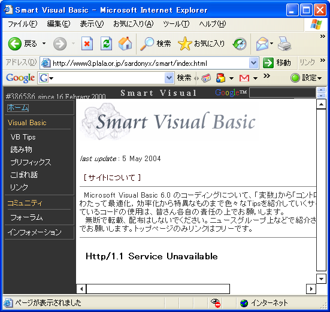Open 読み物 sidebar link
This screenshot has height=312, width=330.
click(x=21, y=150)
